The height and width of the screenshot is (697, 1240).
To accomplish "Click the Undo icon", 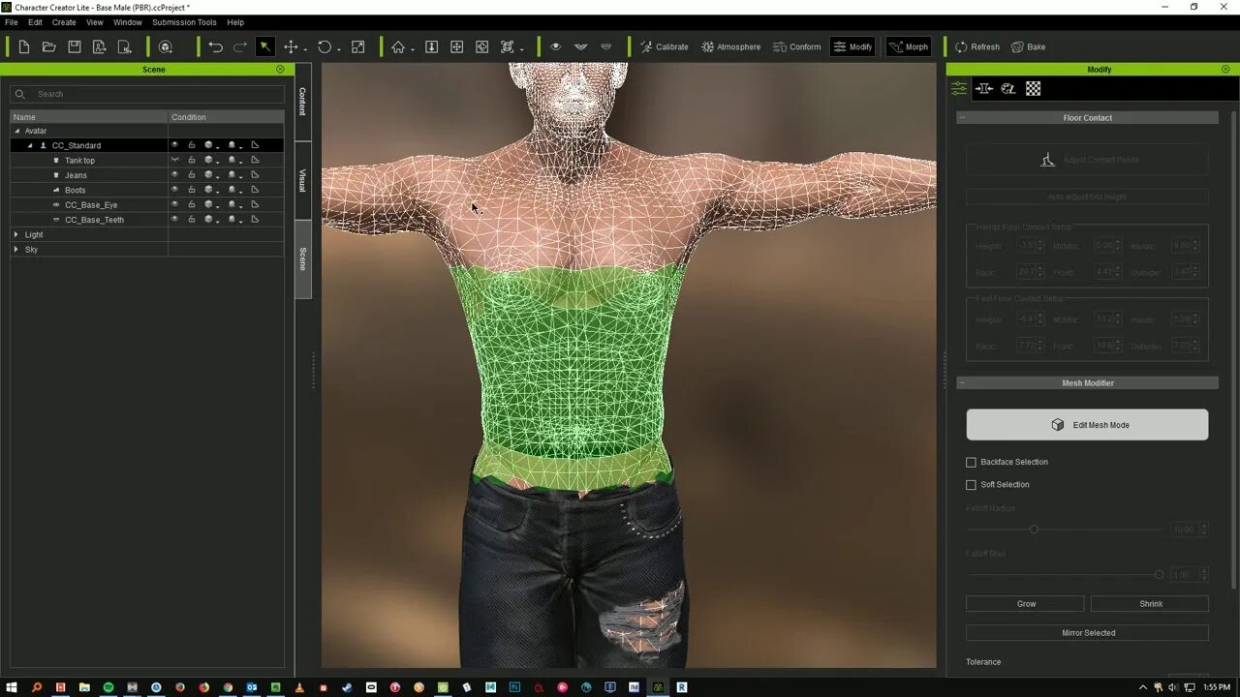I will point(213,46).
